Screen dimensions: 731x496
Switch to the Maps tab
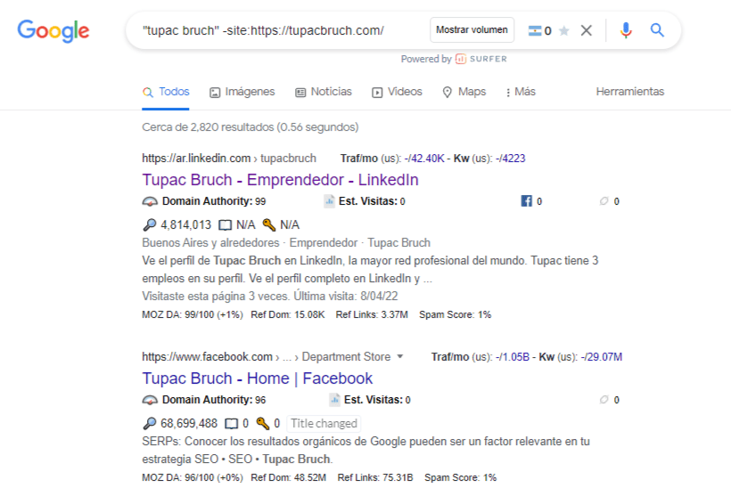[x=464, y=92]
